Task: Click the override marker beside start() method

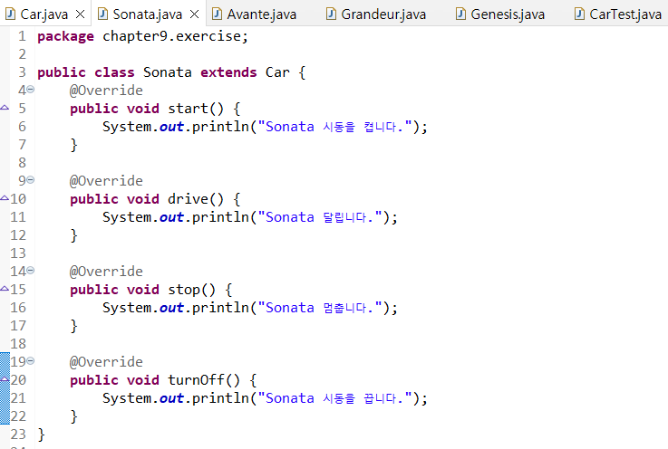Action: click(x=5, y=109)
